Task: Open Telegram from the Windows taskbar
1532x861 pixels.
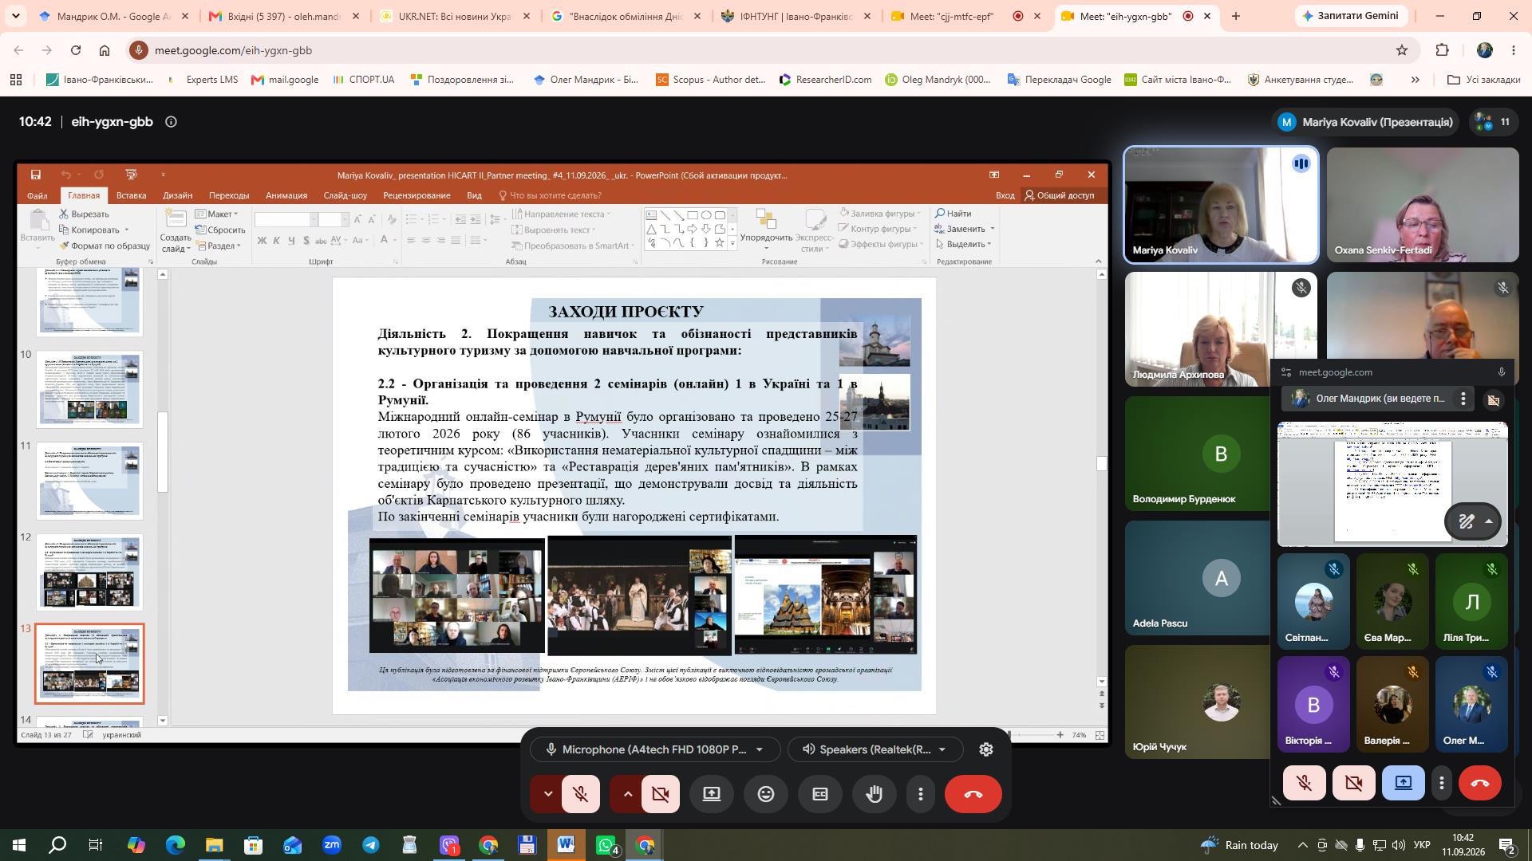Action: point(371,845)
